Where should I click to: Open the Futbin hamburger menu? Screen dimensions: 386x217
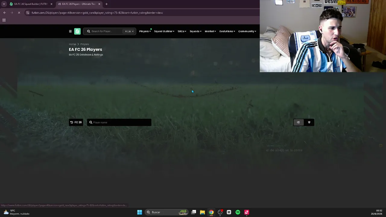70,31
